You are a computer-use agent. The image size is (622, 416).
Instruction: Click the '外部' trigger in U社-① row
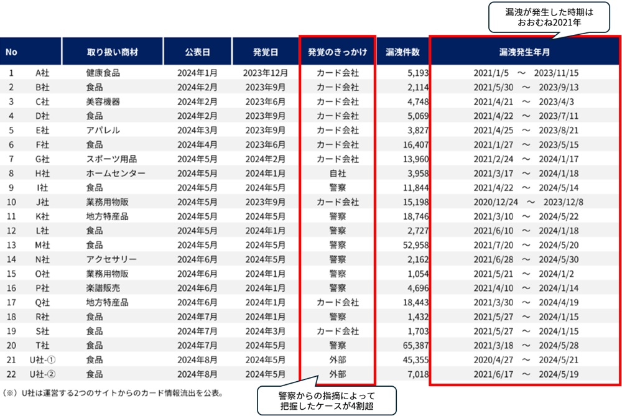pyautogui.click(x=338, y=359)
